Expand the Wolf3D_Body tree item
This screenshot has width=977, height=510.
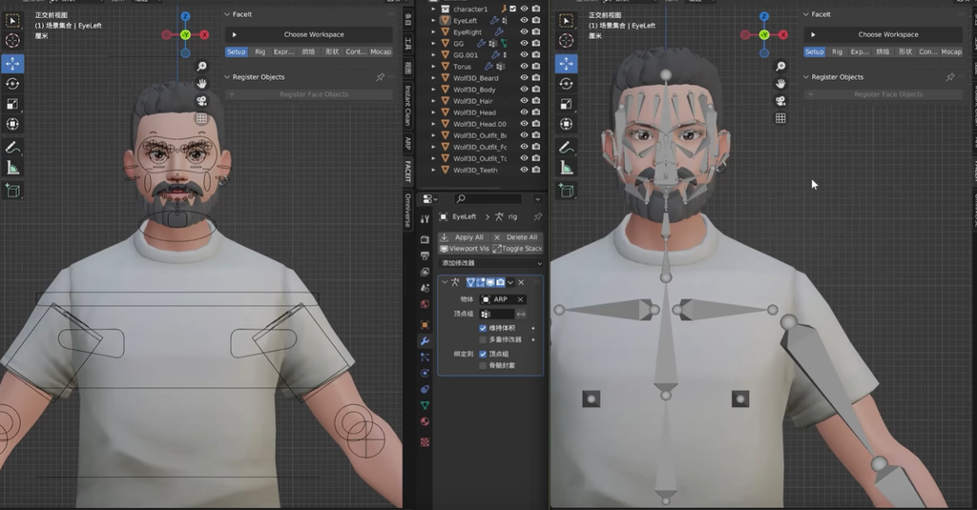pos(434,90)
